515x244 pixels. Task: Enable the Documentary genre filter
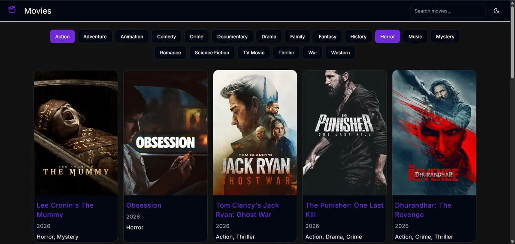[x=232, y=36]
